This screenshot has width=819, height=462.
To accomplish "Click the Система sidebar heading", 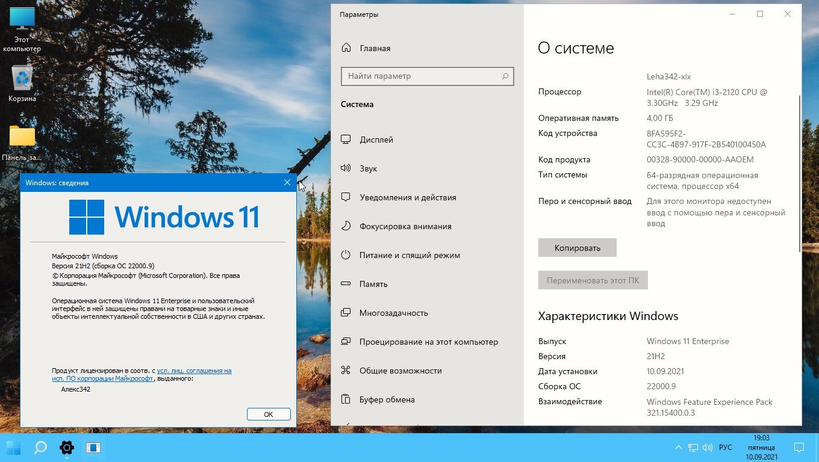I will [x=357, y=104].
